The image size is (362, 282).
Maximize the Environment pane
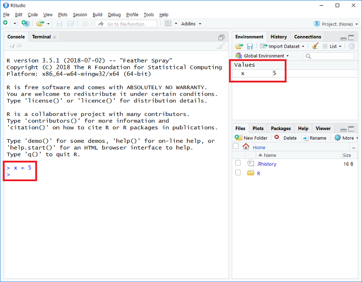pyautogui.click(x=351, y=38)
